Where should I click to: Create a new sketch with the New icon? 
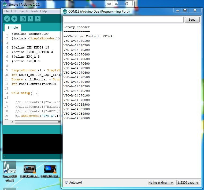click(23, 19)
